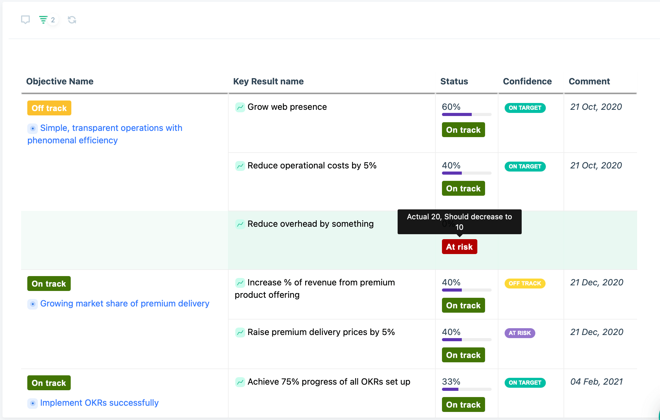Select Raise premium delivery prices by 5%

coord(321,332)
